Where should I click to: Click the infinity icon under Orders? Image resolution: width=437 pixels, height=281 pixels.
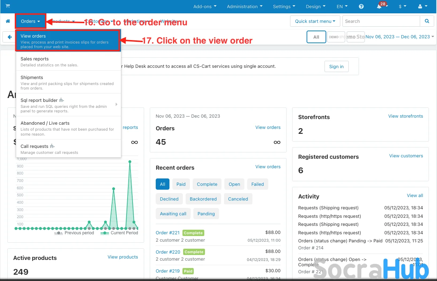pyautogui.click(x=277, y=142)
